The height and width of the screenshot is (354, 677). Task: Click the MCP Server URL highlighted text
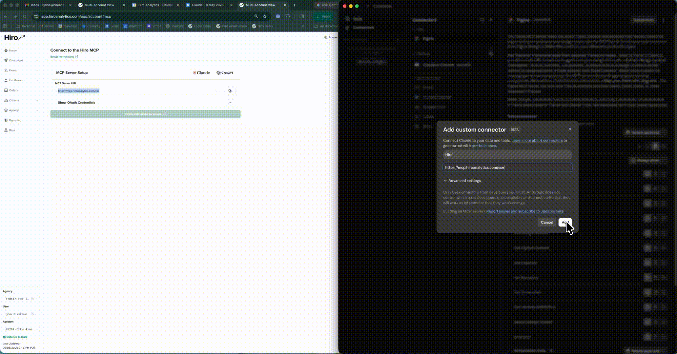tap(79, 91)
